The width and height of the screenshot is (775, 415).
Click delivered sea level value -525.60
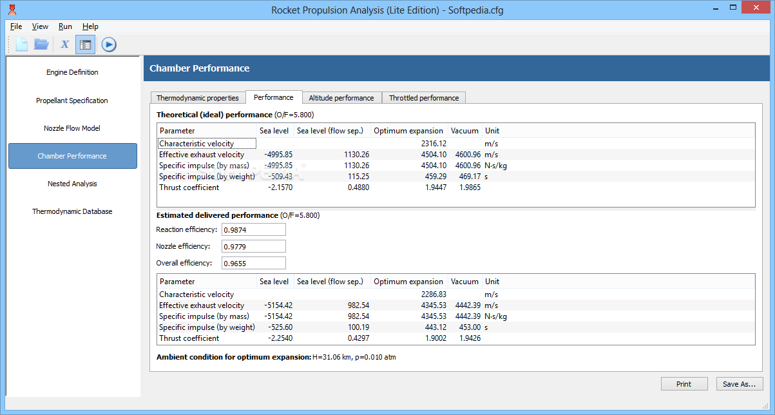click(280, 327)
